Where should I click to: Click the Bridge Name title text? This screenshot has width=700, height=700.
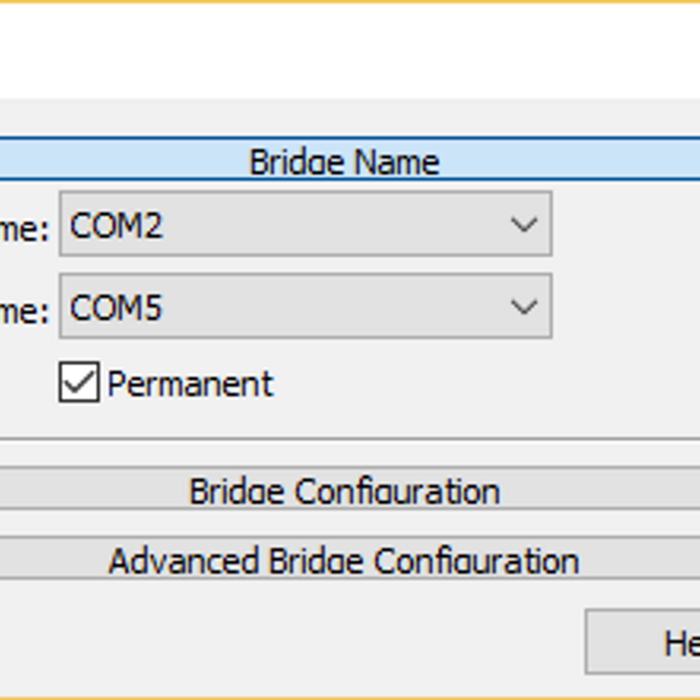click(x=344, y=162)
